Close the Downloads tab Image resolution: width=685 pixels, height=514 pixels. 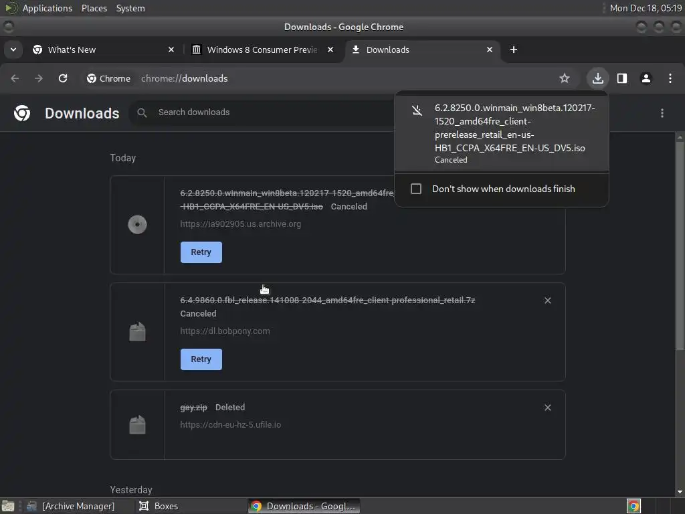[x=490, y=50]
